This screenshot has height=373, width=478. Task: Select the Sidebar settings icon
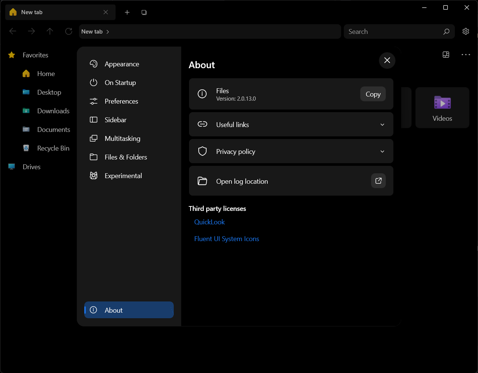tap(93, 120)
